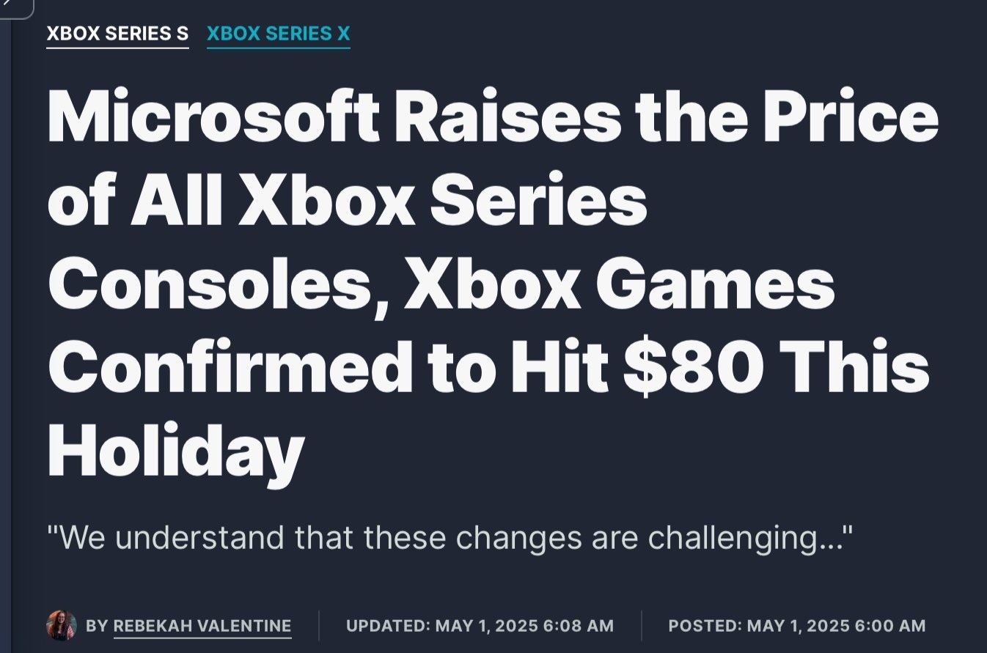Open Rebekah Valentine's author page link
Screen dimensions: 987x653
coord(202,626)
